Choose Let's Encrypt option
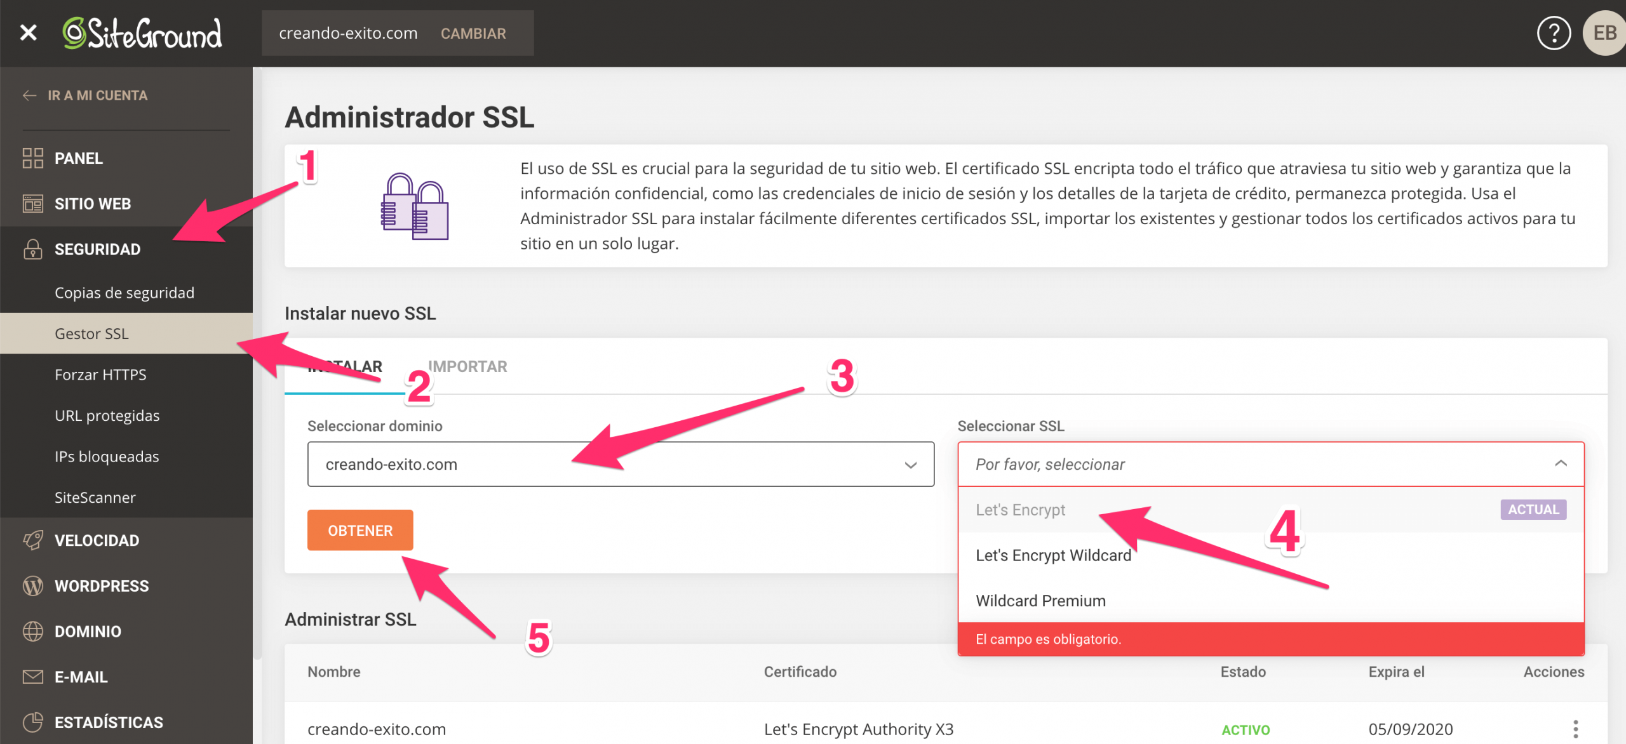The height and width of the screenshot is (744, 1626). pos(1271,510)
